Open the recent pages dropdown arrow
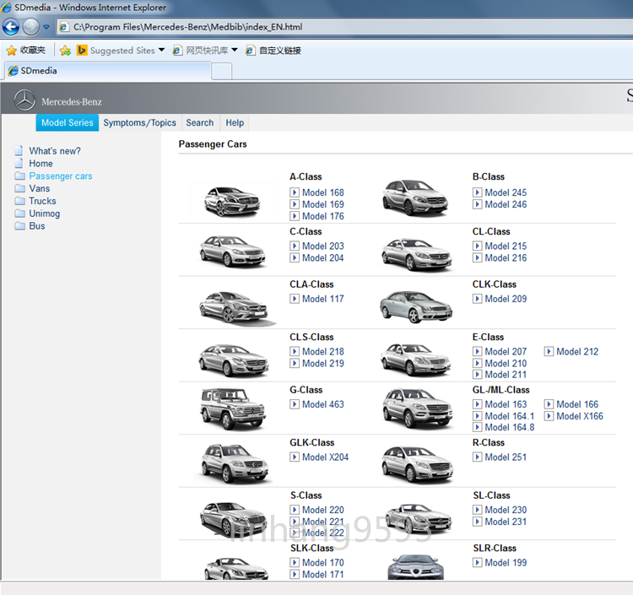Viewport: 633px width, 595px height. click(46, 27)
